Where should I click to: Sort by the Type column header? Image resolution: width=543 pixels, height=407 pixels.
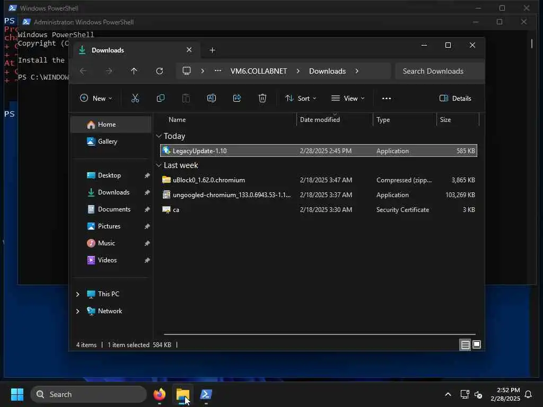click(x=405, y=119)
